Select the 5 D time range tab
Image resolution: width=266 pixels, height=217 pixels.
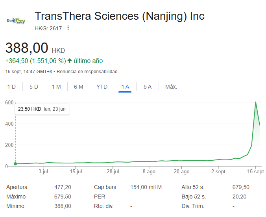click(34, 87)
